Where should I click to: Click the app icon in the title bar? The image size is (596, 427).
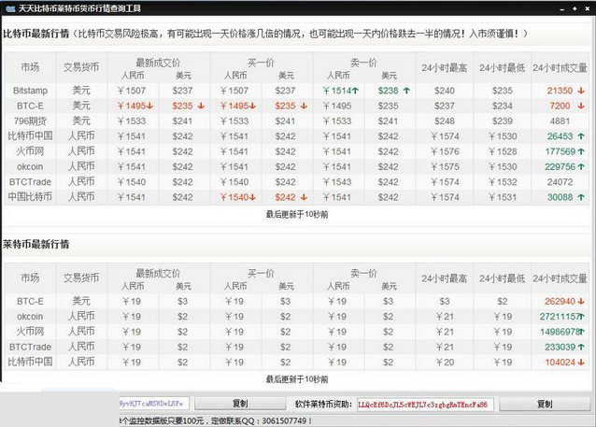pos(8,8)
